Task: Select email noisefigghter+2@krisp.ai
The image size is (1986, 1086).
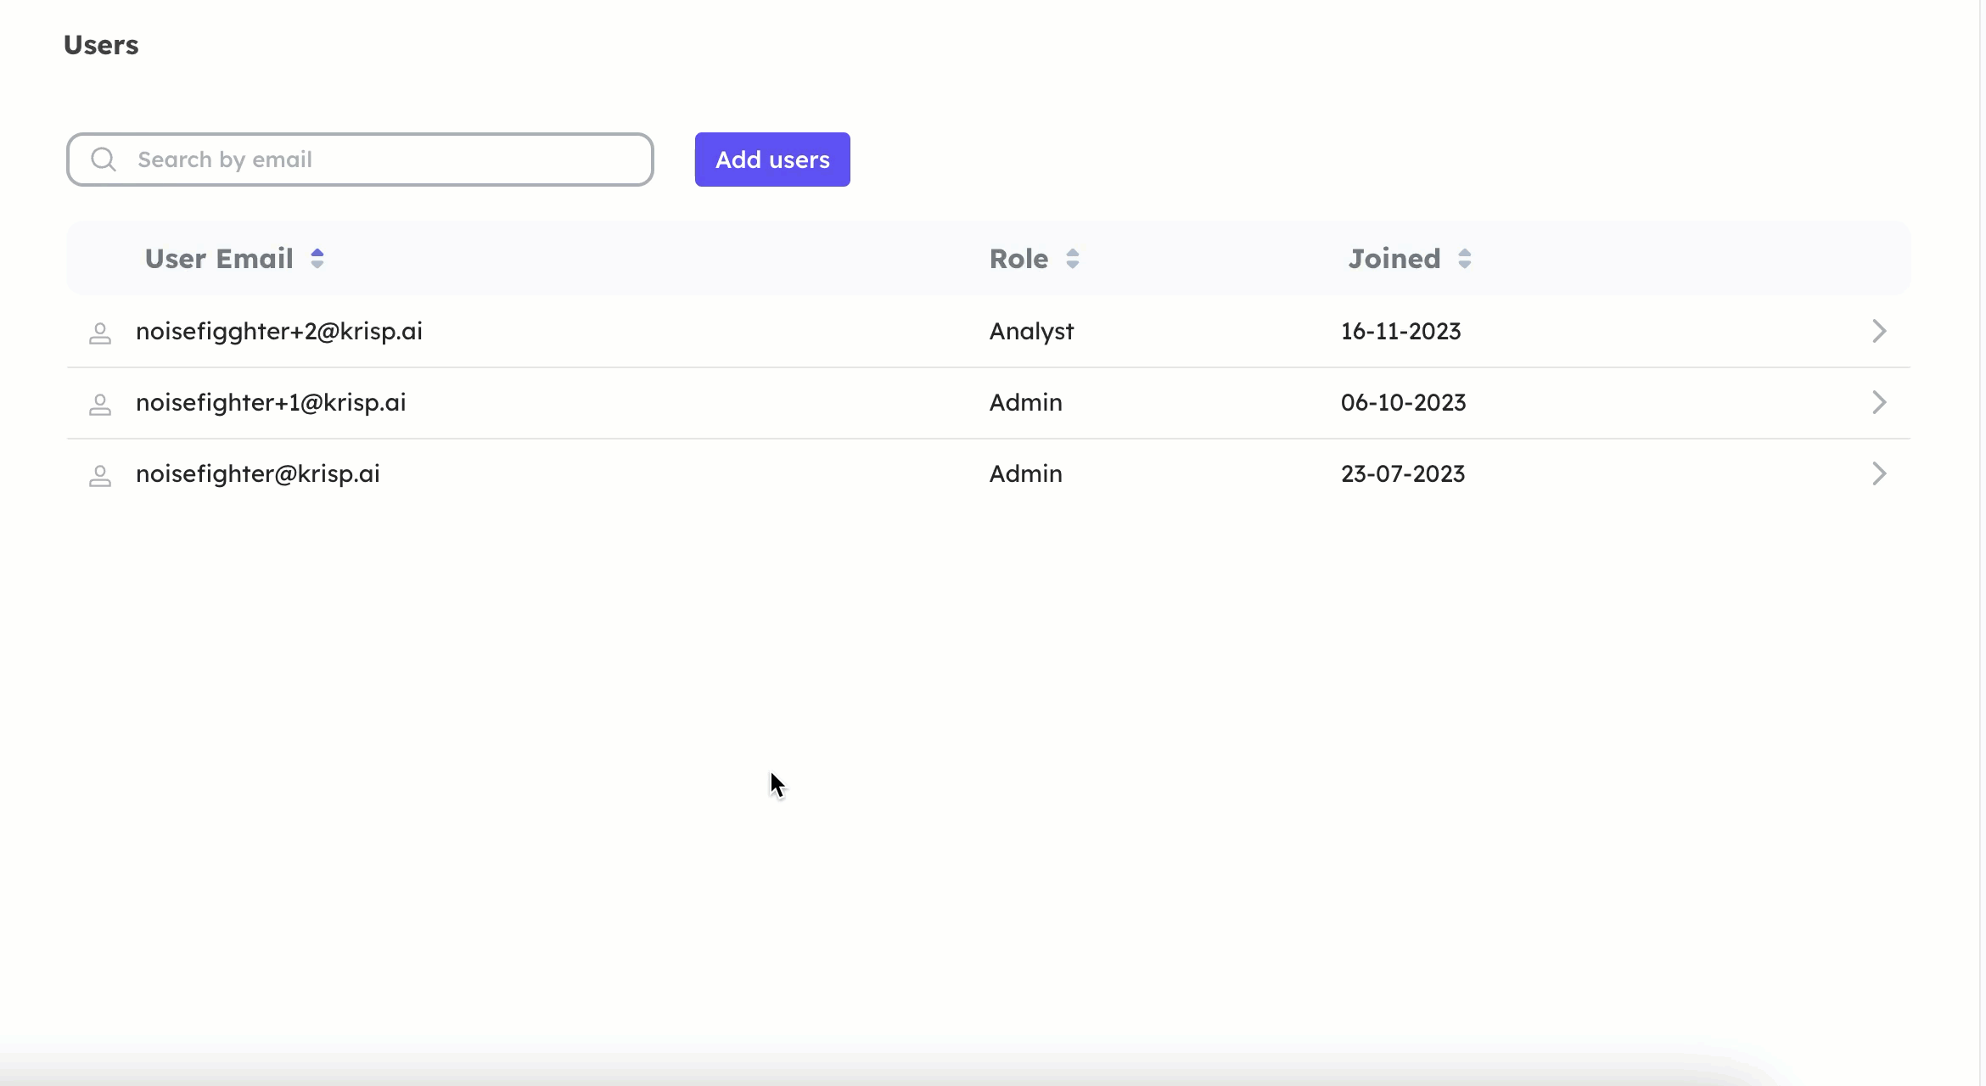Action: point(279,332)
